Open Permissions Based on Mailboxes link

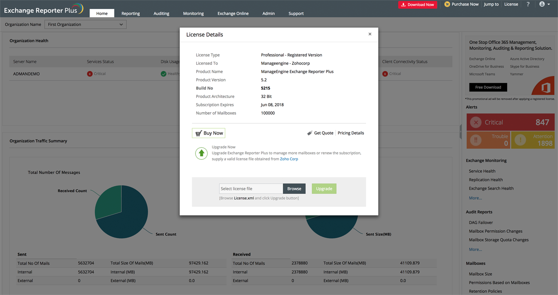tap(499, 283)
